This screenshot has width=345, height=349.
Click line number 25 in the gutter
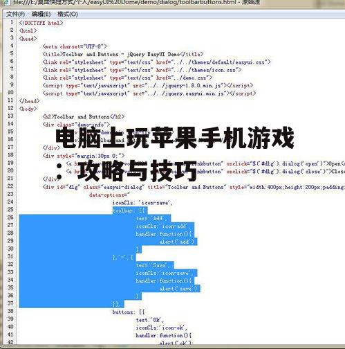coord(10,209)
